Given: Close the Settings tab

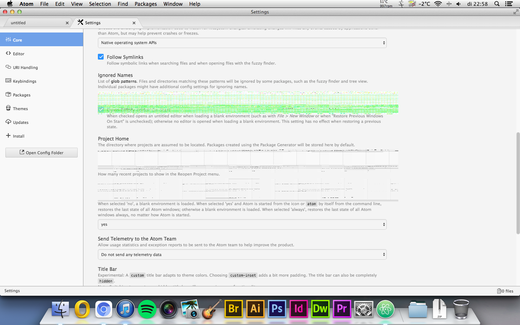Looking at the screenshot, I should point(134,23).
